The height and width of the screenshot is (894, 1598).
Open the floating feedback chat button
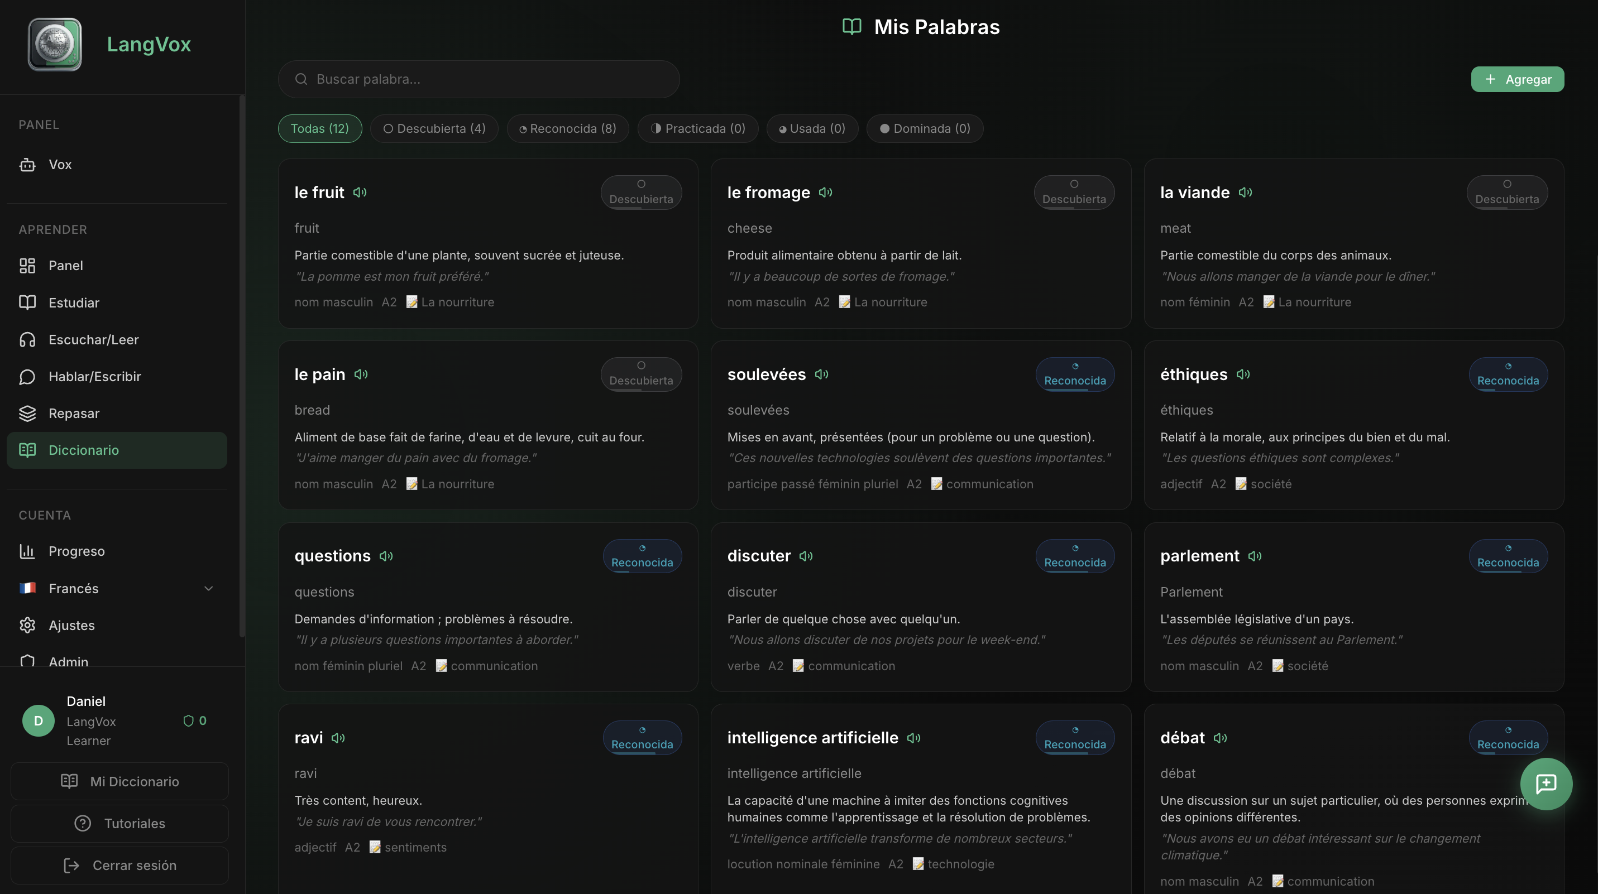tap(1546, 784)
